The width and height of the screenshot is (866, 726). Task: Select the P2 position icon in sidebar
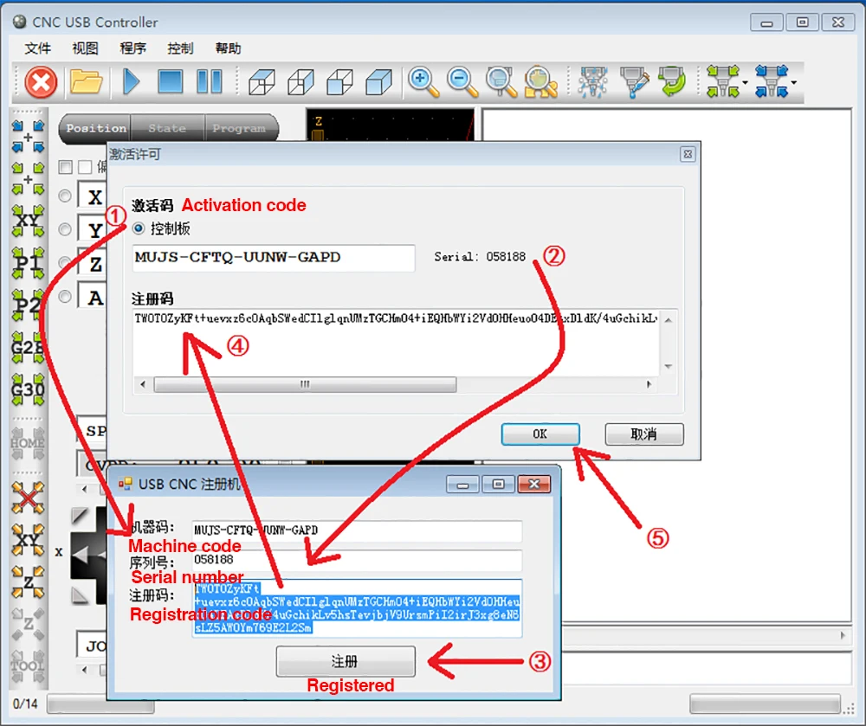pos(28,305)
